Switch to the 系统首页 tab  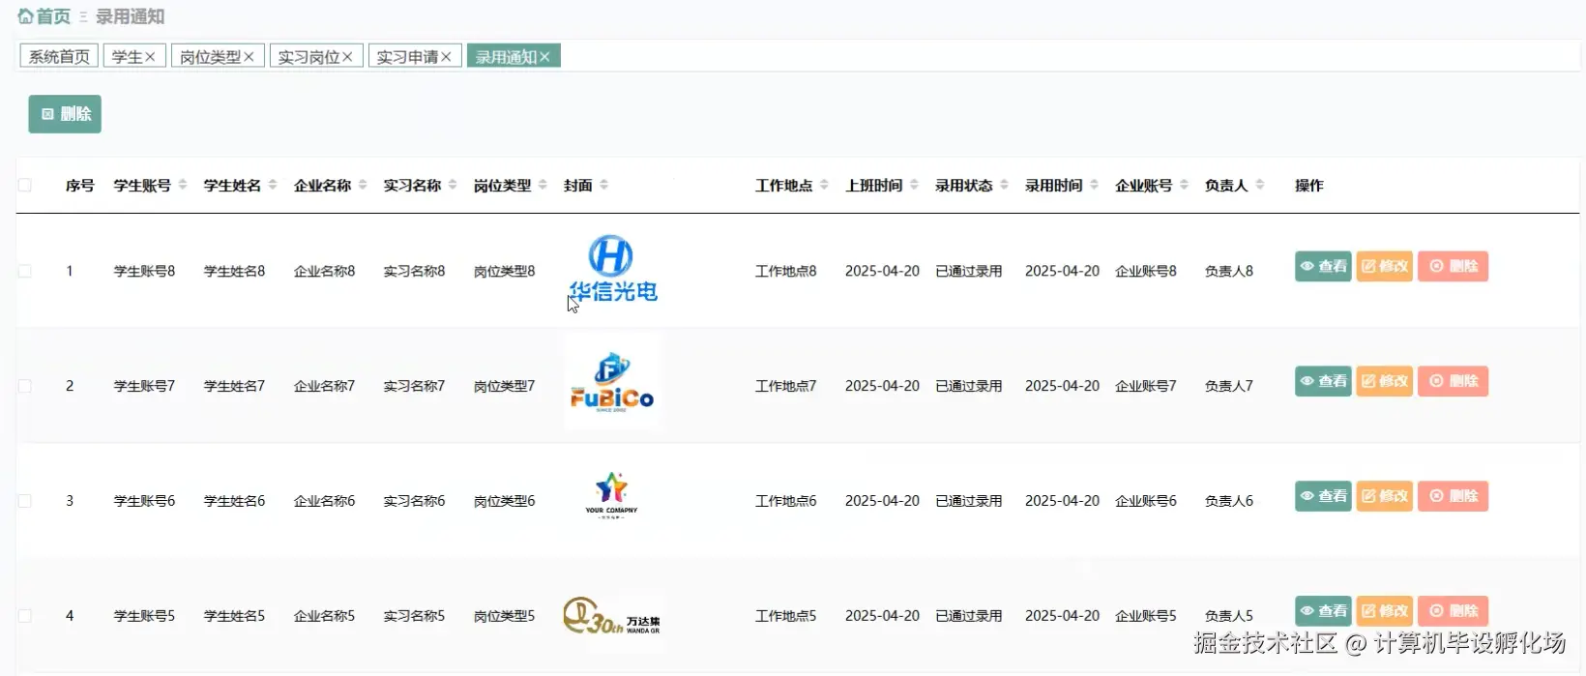click(x=59, y=57)
